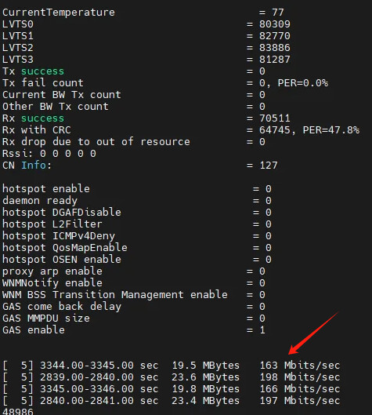Click the green success text after Rx
The image size is (372, 415).
coord(42,118)
